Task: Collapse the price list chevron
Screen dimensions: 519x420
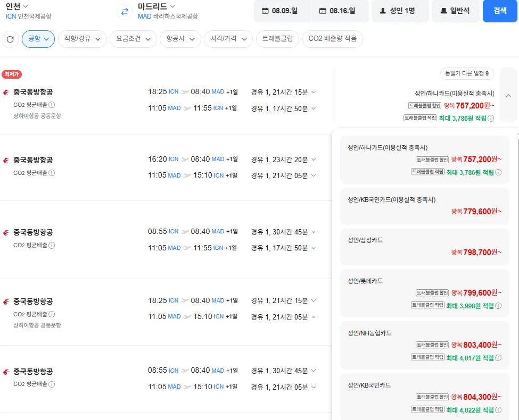Action: 508,96
